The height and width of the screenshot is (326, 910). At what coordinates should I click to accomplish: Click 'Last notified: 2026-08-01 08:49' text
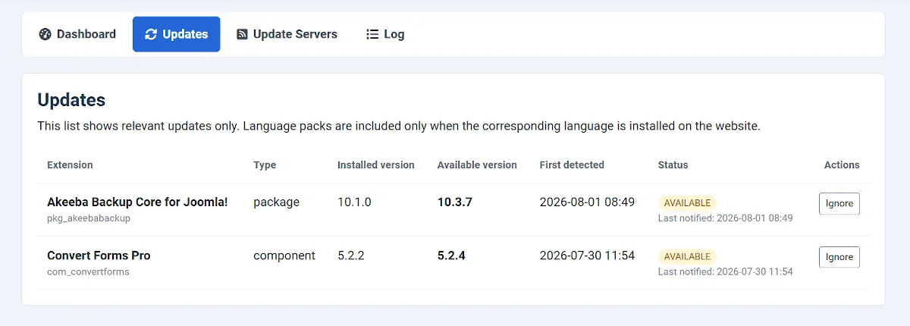tap(725, 218)
